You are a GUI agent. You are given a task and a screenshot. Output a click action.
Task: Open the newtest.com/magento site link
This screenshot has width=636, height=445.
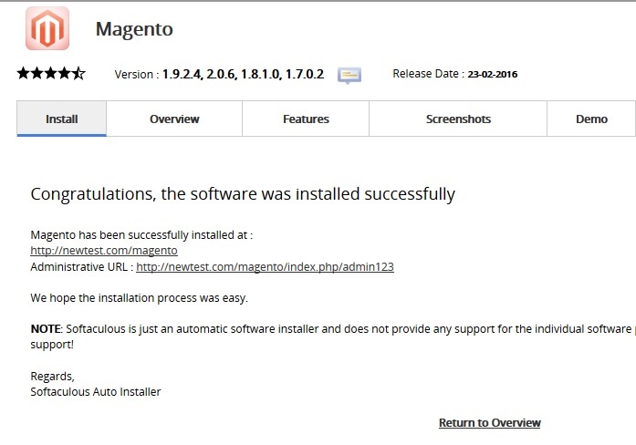click(x=104, y=251)
